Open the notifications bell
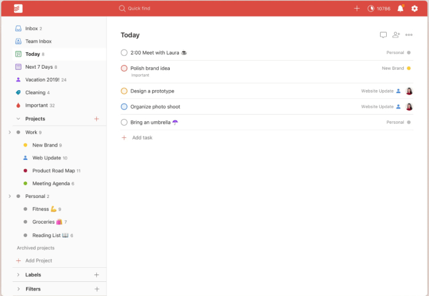 pos(401,9)
